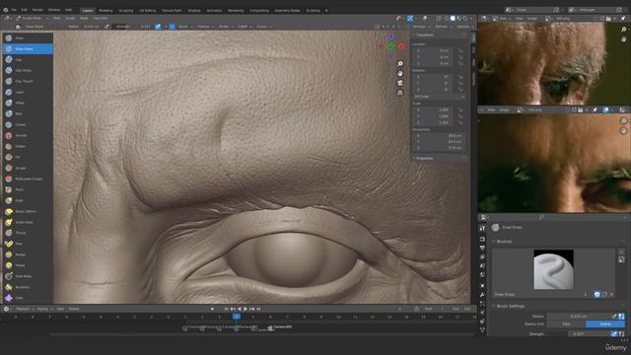631x355 pixels.
Task: Toggle strength pressure in Brush Settings panel
Action: (614, 333)
